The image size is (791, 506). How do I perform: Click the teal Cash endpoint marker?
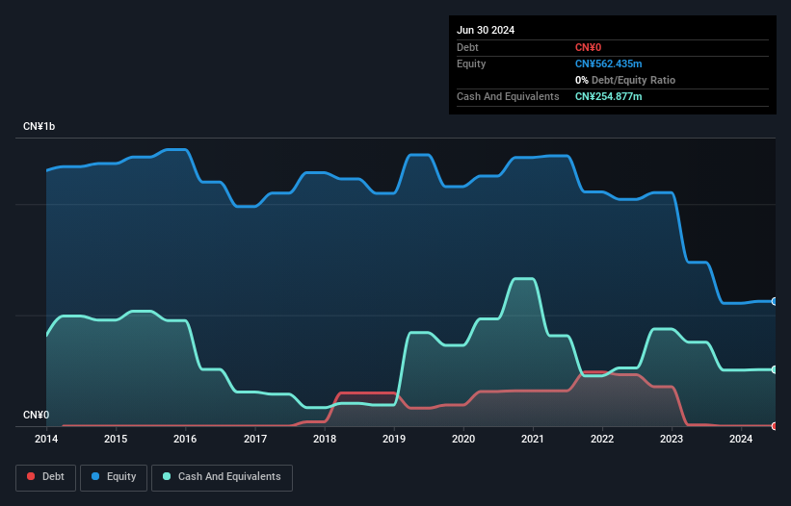coord(775,369)
